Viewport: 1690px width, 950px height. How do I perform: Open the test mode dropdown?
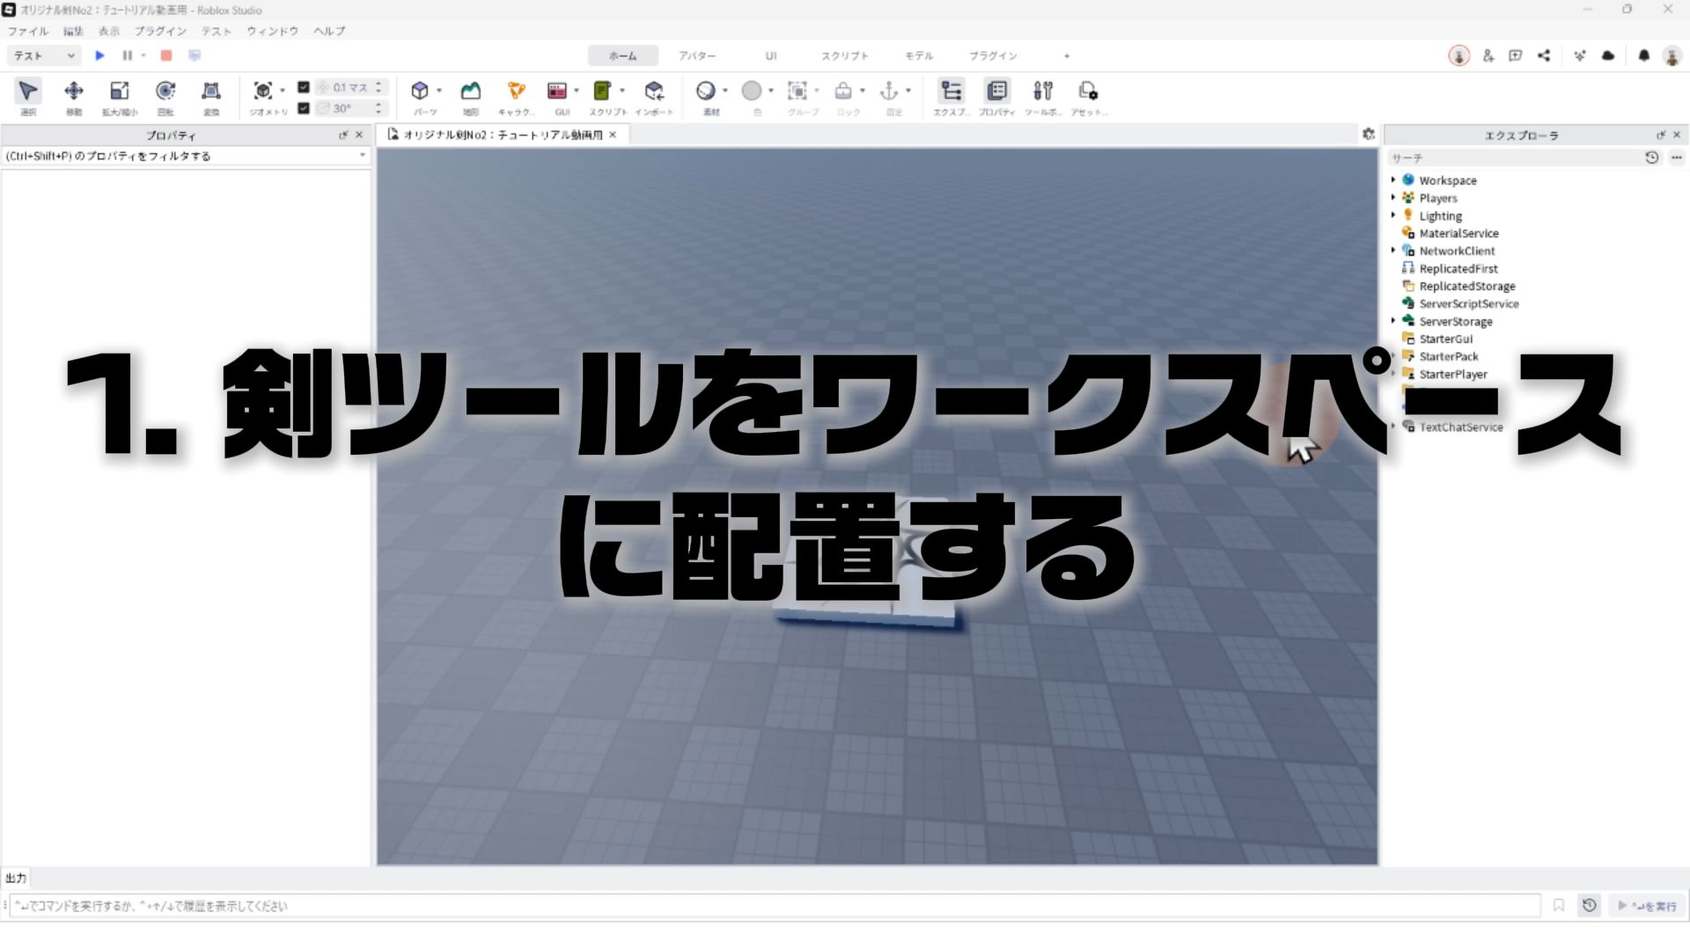pyautogui.click(x=44, y=55)
